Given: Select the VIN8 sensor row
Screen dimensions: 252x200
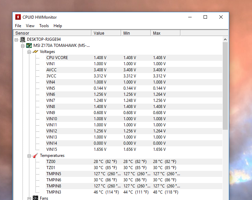Looking at the screenshot, I should point(134,107).
